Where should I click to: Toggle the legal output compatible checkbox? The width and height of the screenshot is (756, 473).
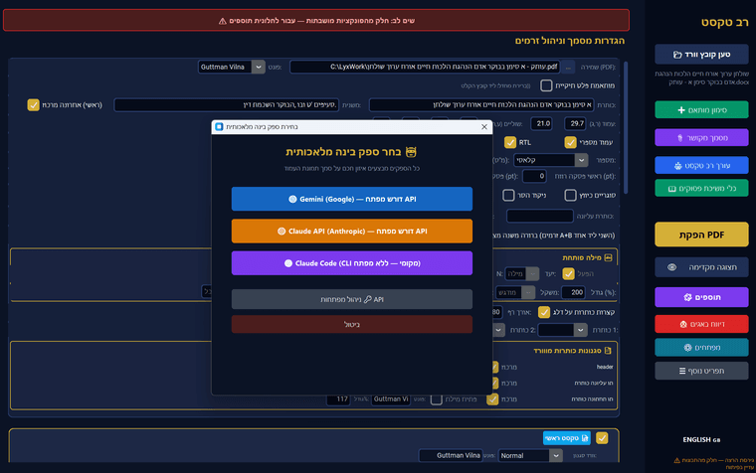pos(546,85)
